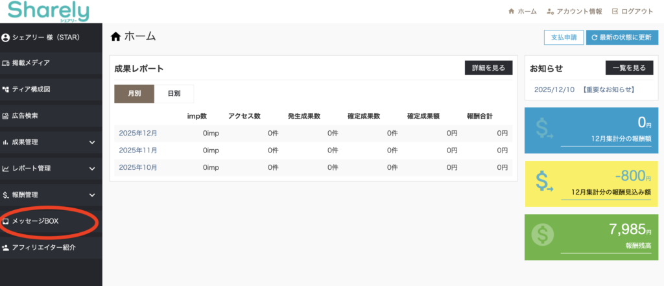Click the blue dollar icon on 12月集計分の報酬額 card
This screenshot has width=664, height=286.
pyautogui.click(x=545, y=129)
